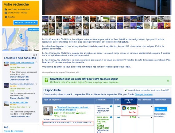Click the Bon Plan badge icon beside €299
175x133 pixels.
click(124, 108)
